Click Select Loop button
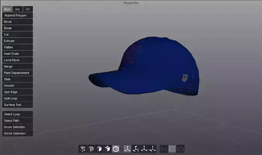This screenshot has width=262, height=155. (x=17, y=114)
